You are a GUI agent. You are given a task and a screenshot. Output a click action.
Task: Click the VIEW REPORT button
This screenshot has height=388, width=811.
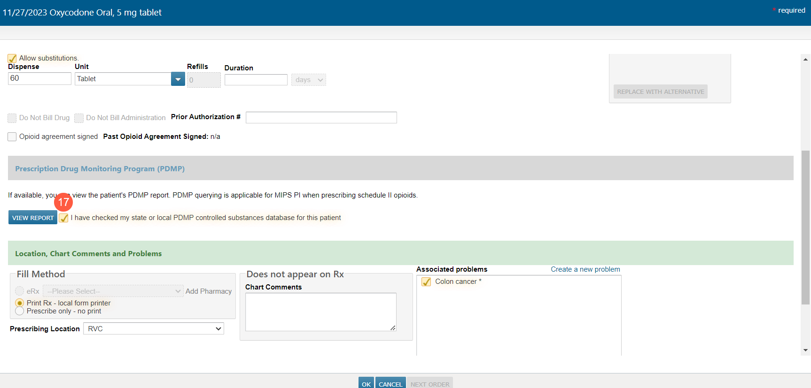click(x=33, y=218)
